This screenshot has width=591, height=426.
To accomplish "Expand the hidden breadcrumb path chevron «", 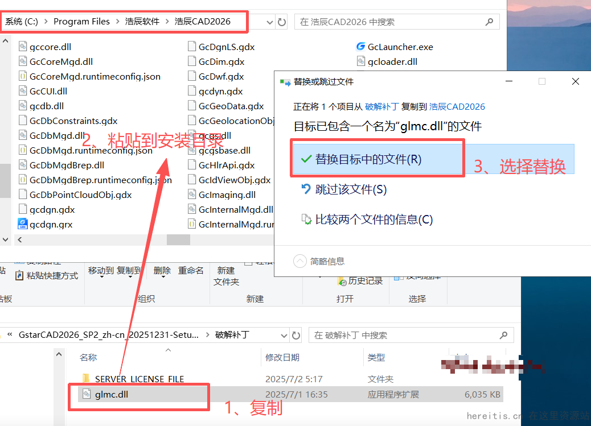I will [x=10, y=334].
